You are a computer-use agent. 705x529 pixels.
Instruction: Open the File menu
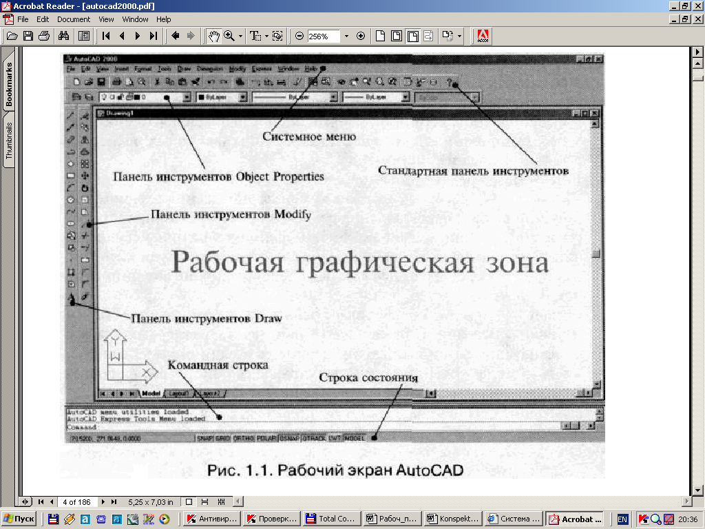click(23, 19)
